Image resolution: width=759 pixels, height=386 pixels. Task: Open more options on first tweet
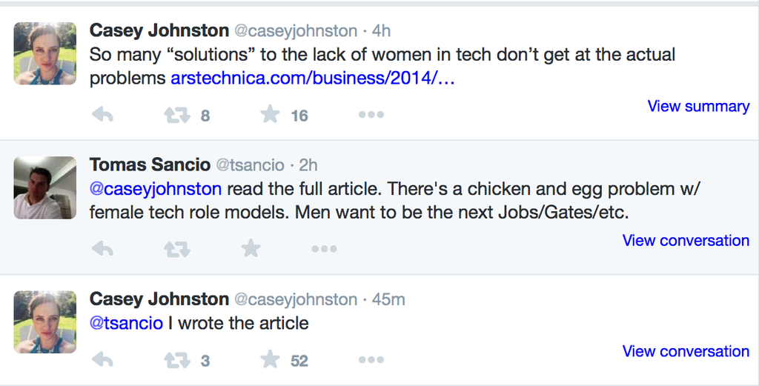point(371,115)
